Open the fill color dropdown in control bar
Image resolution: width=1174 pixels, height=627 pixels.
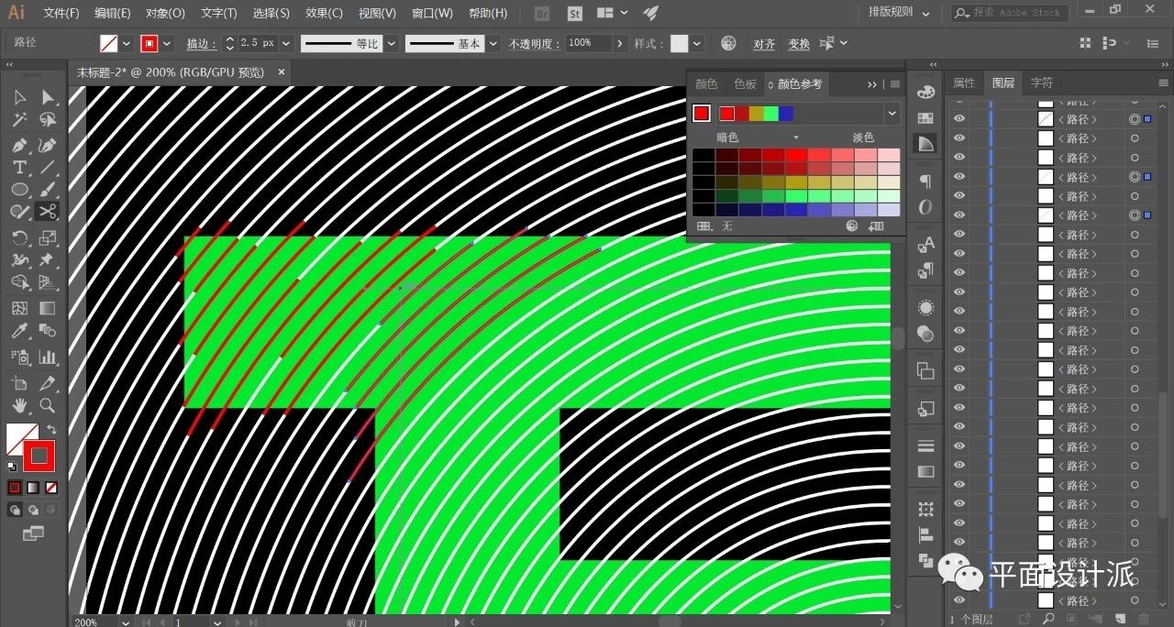point(127,43)
